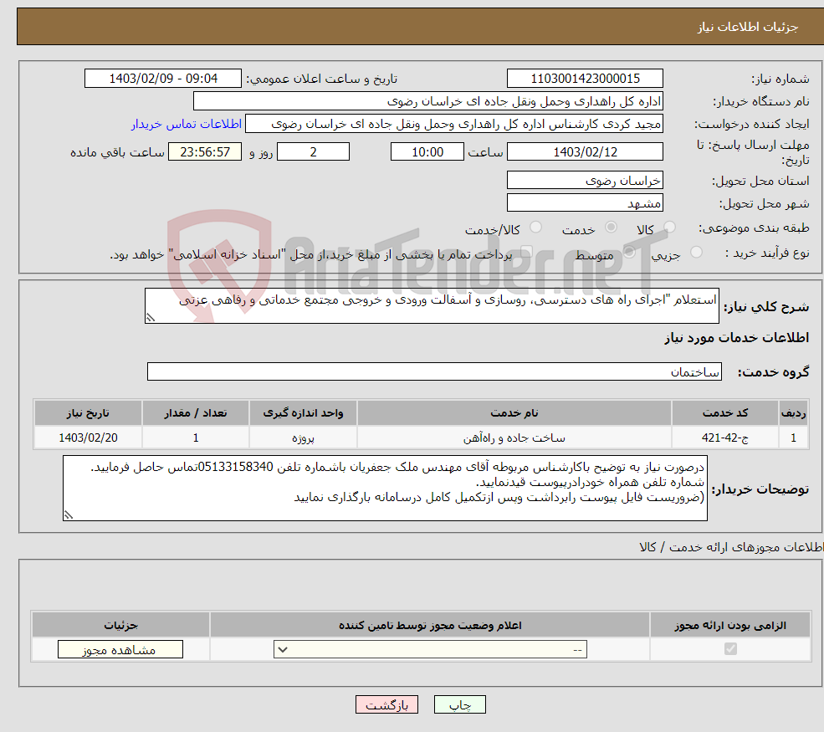Click the resize handle of buyer notes textarea
824x732 pixels.
pos(69,515)
